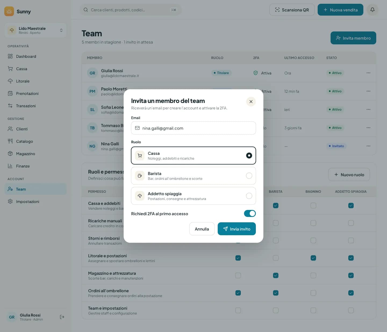Toggle Addetto spiaggia checkbox for Cassa e addebiti
Viewport: 387px width, 332px height.
pyautogui.click(x=351, y=205)
